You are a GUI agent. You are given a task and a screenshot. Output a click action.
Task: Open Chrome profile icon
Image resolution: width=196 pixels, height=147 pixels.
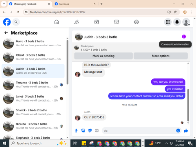185,12
